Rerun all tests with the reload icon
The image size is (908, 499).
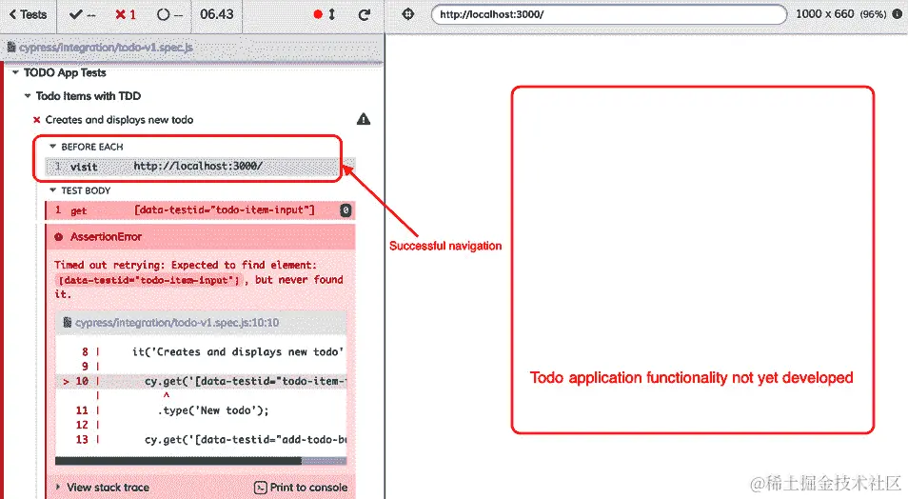click(365, 14)
